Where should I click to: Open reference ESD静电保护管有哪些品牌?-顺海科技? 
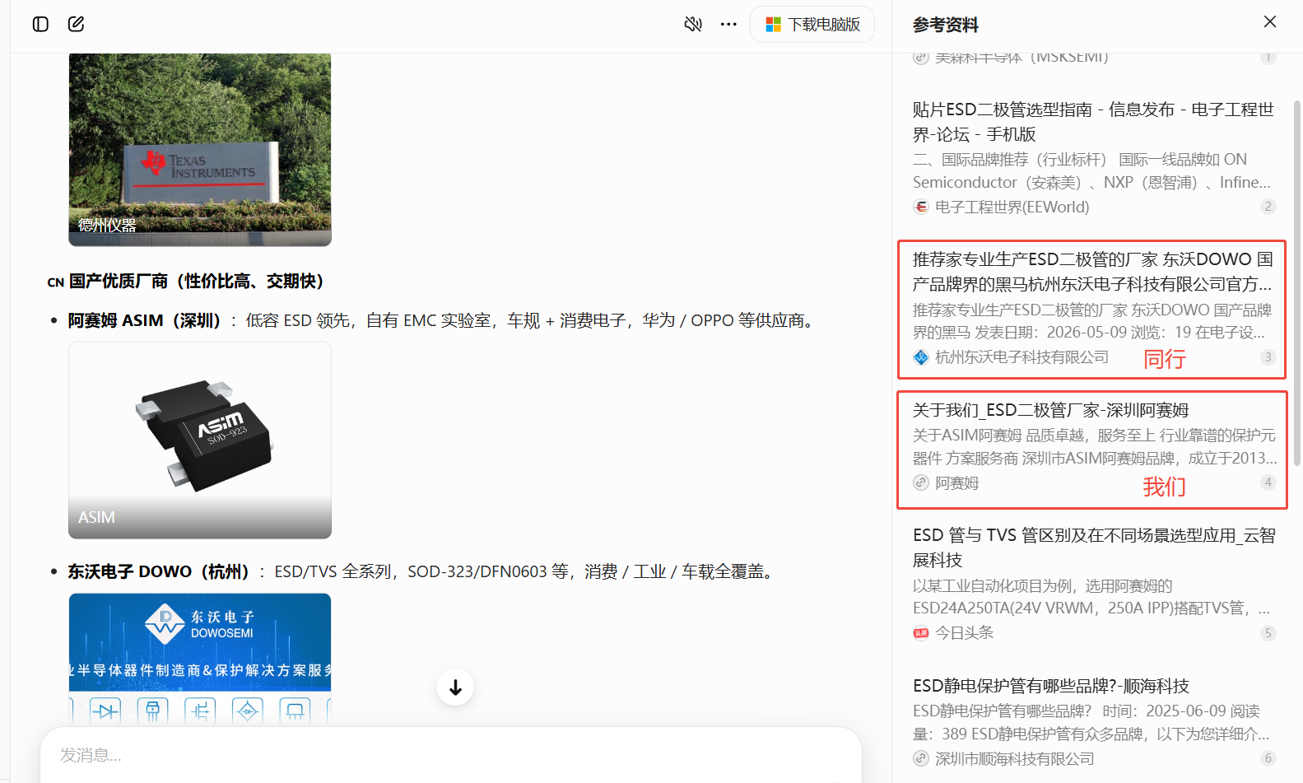point(1051,686)
